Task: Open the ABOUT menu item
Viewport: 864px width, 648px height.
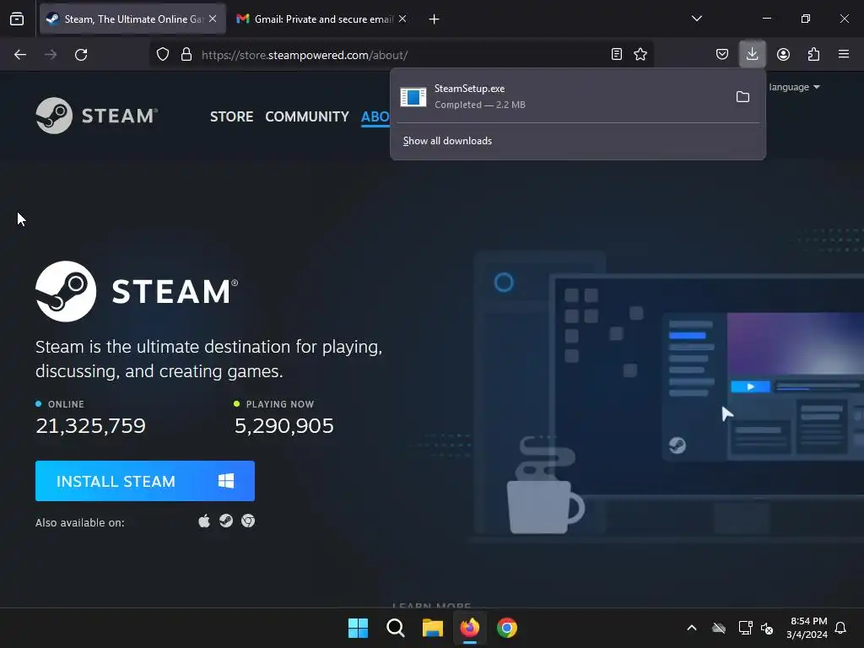Action: (375, 116)
